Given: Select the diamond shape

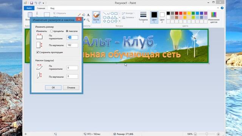Looking at the screenshot, I should (105, 21).
